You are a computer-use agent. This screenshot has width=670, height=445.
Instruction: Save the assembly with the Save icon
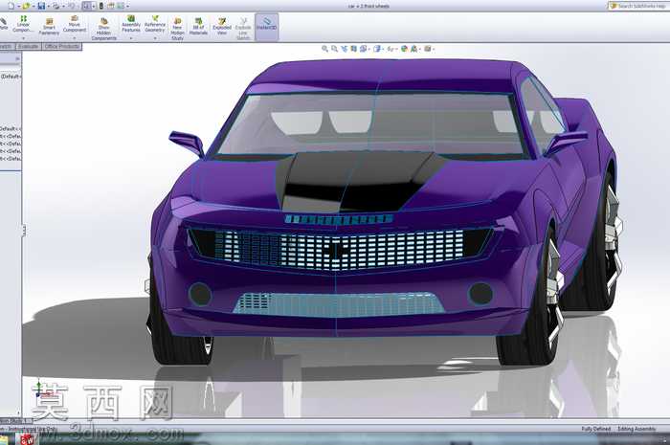41,6
